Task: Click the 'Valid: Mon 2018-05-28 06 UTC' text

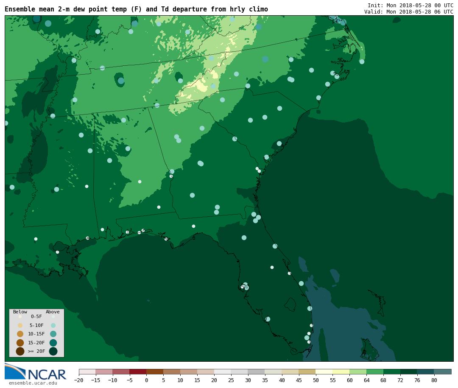Action: pos(409,12)
